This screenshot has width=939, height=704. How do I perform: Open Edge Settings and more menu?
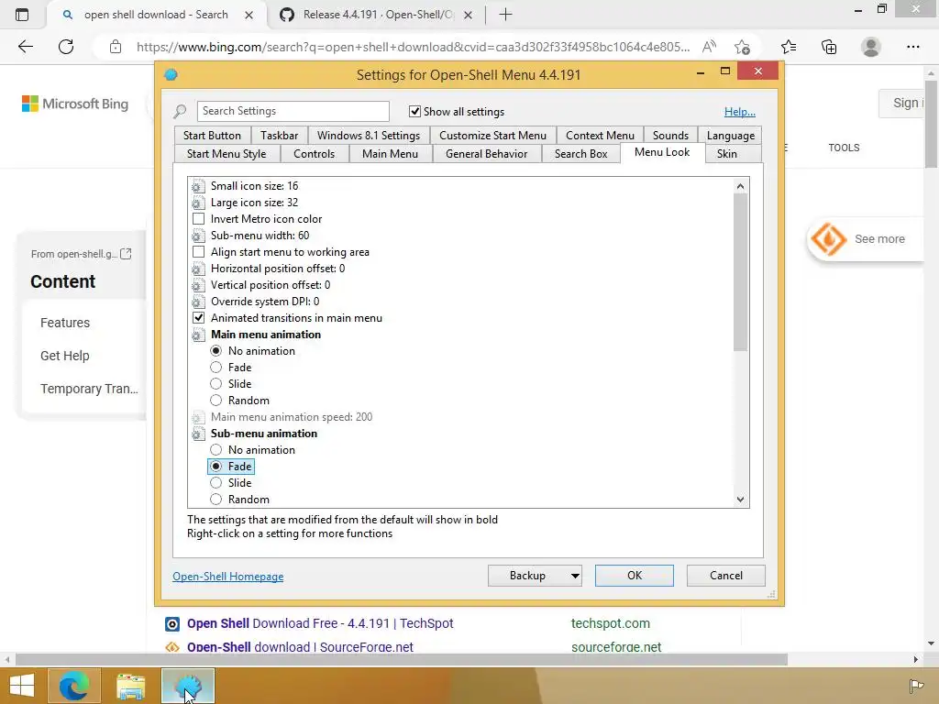(912, 47)
